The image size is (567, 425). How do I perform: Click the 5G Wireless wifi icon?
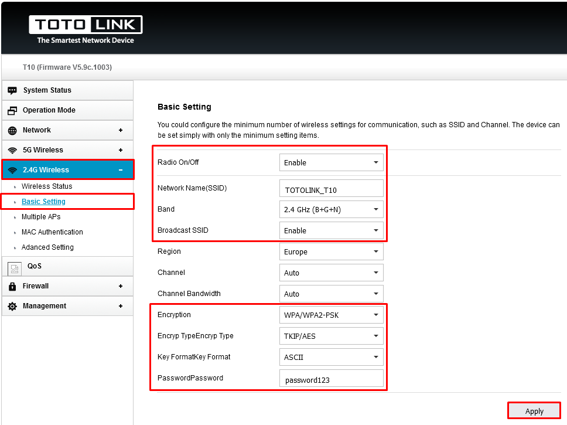12,150
